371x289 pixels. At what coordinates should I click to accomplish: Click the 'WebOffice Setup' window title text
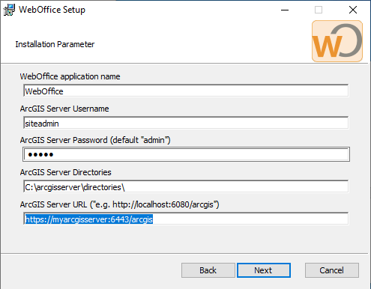coord(52,10)
